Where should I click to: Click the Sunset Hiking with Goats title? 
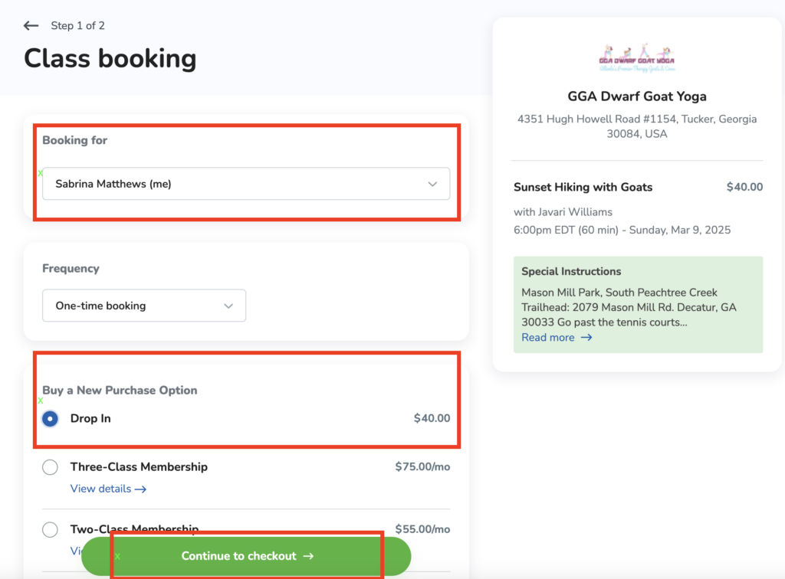583,187
